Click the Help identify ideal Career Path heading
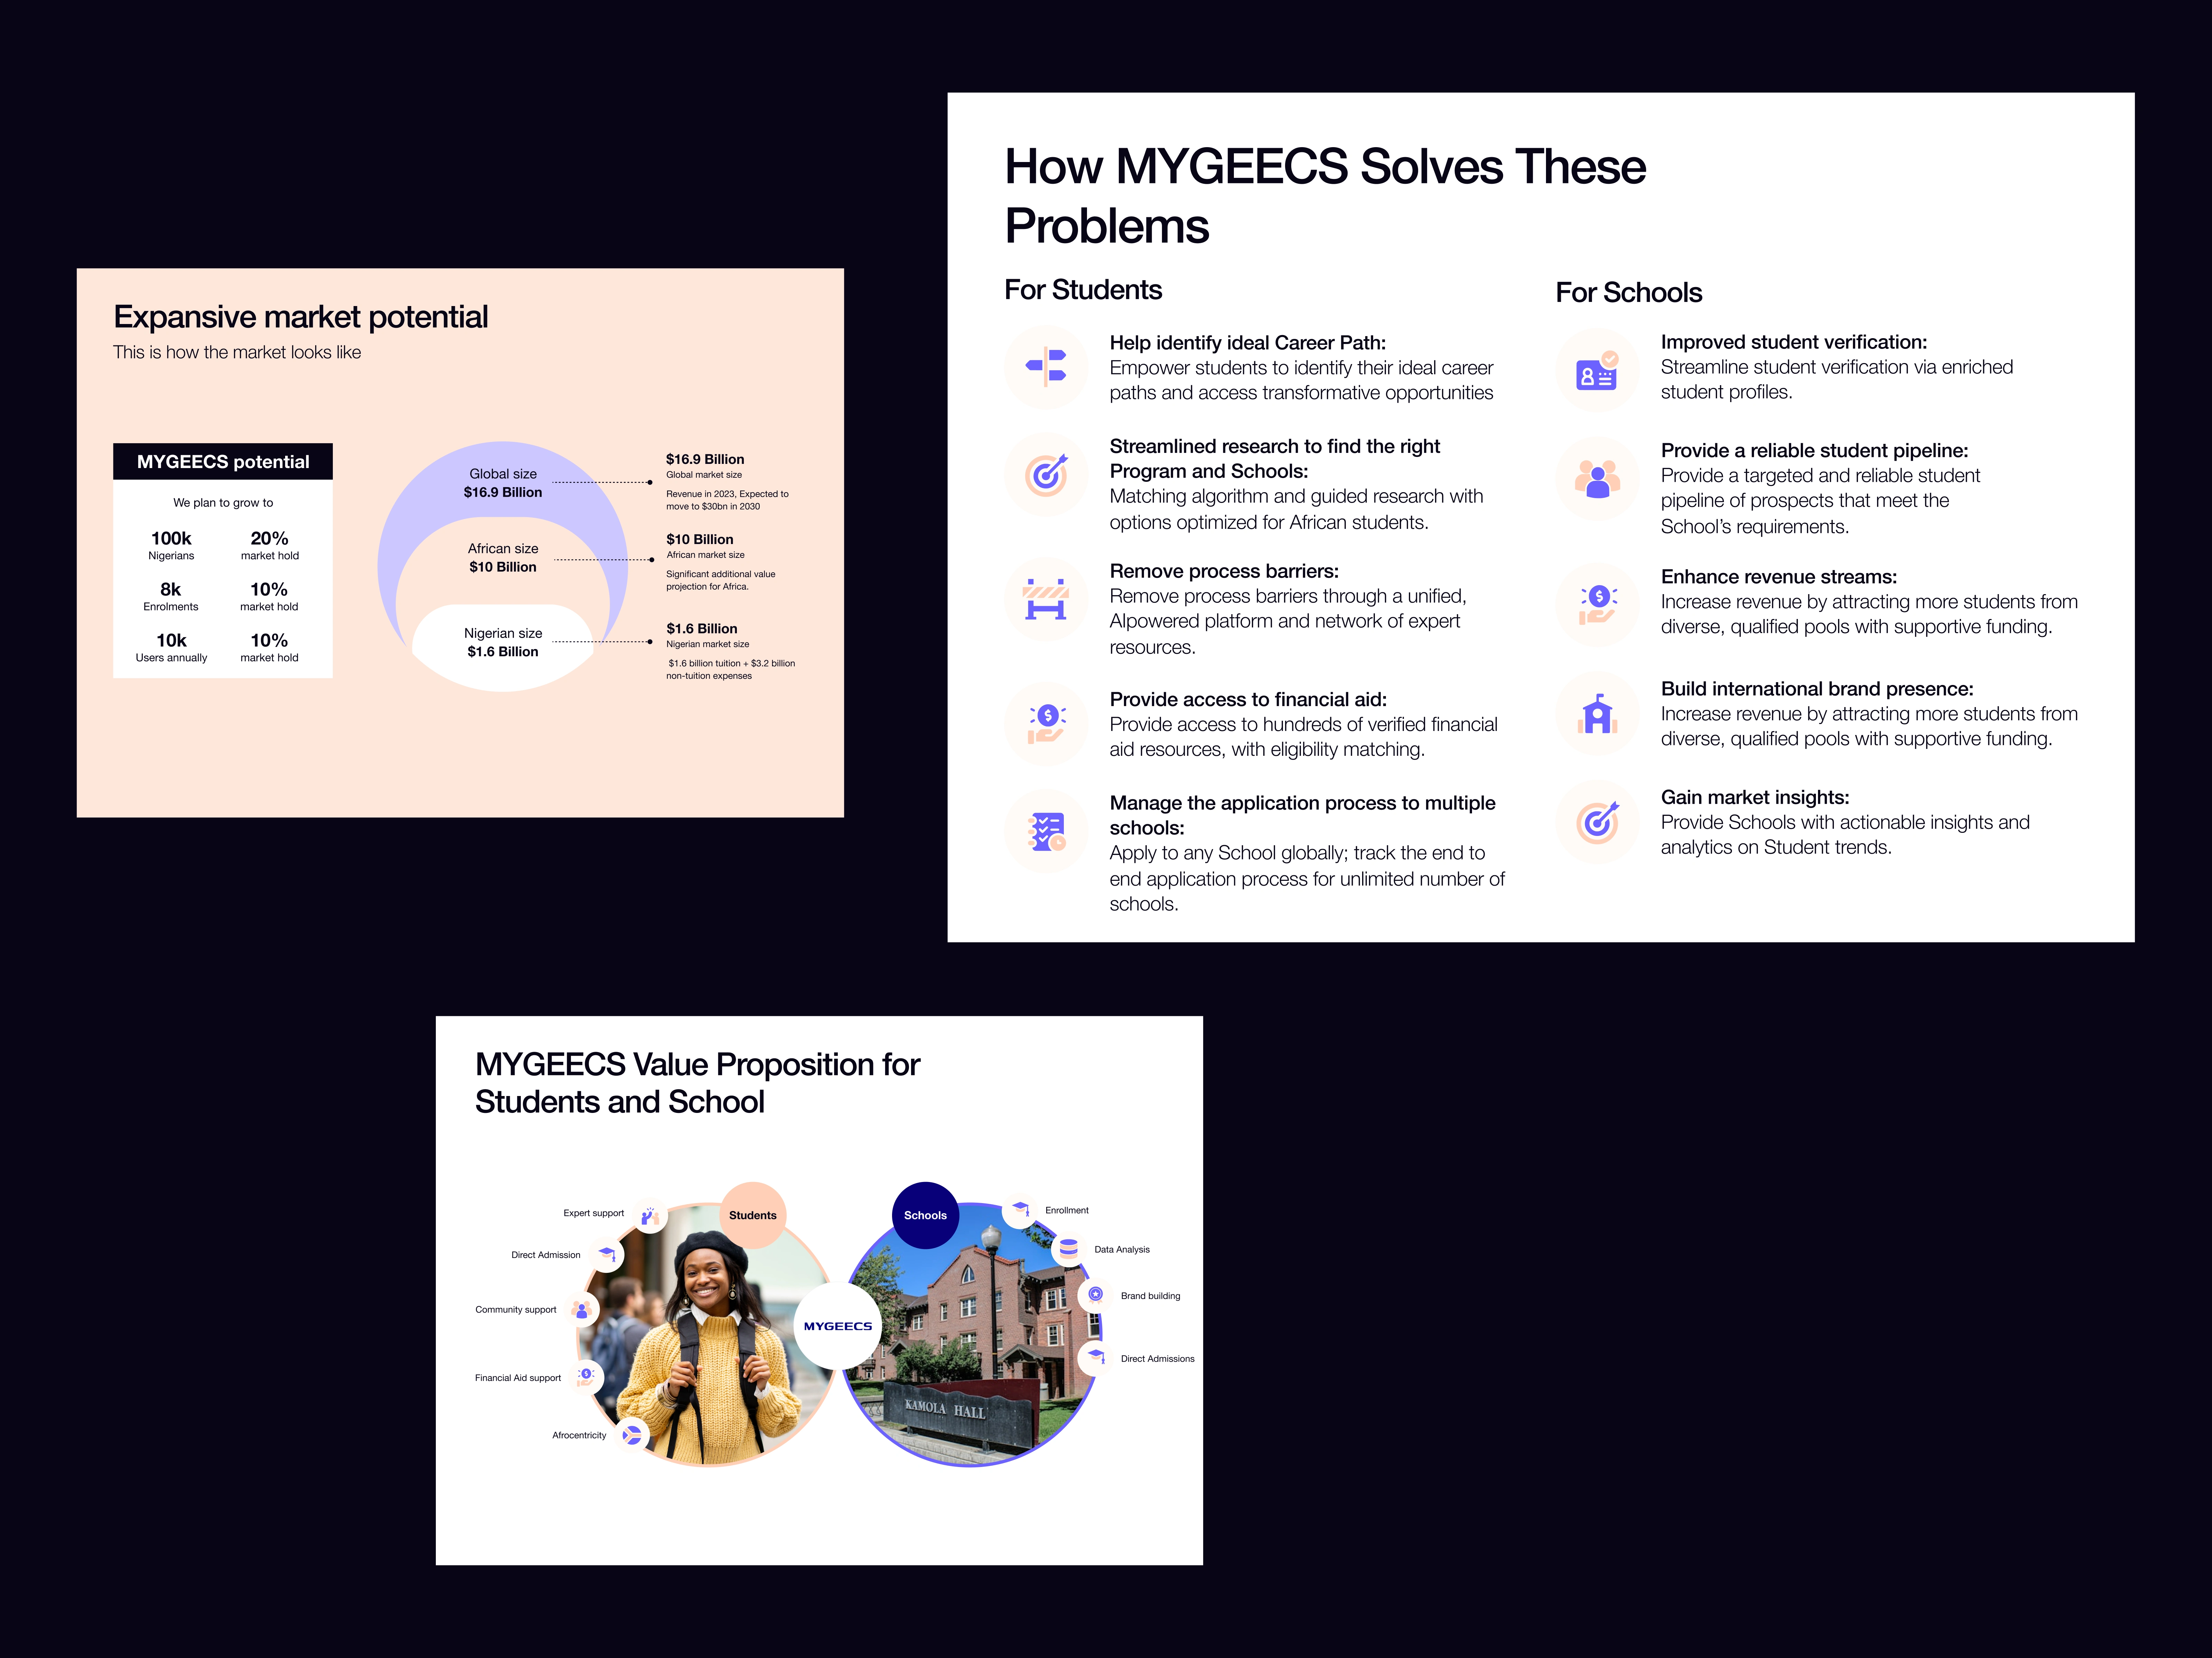Image resolution: width=2212 pixels, height=1658 pixels. (1248, 343)
